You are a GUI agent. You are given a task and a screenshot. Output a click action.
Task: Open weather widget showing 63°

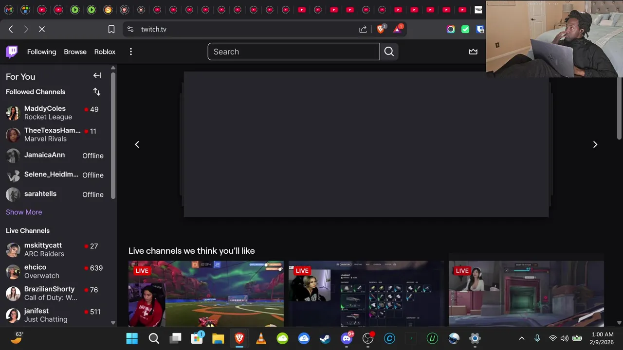tap(17, 338)
